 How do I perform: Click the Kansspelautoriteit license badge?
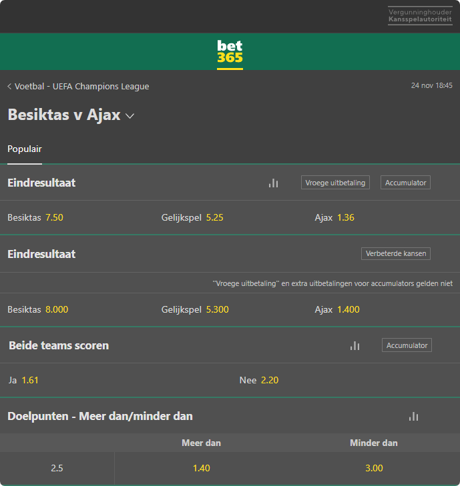point(420,16)
